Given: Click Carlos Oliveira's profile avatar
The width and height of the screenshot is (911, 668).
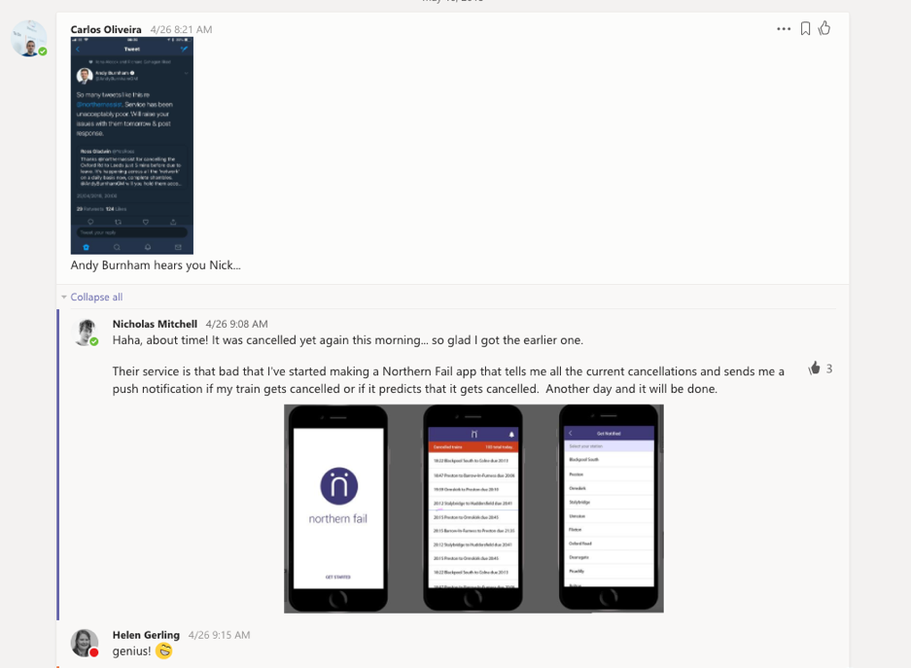Looking at the screenshot, I should (29, 38).
